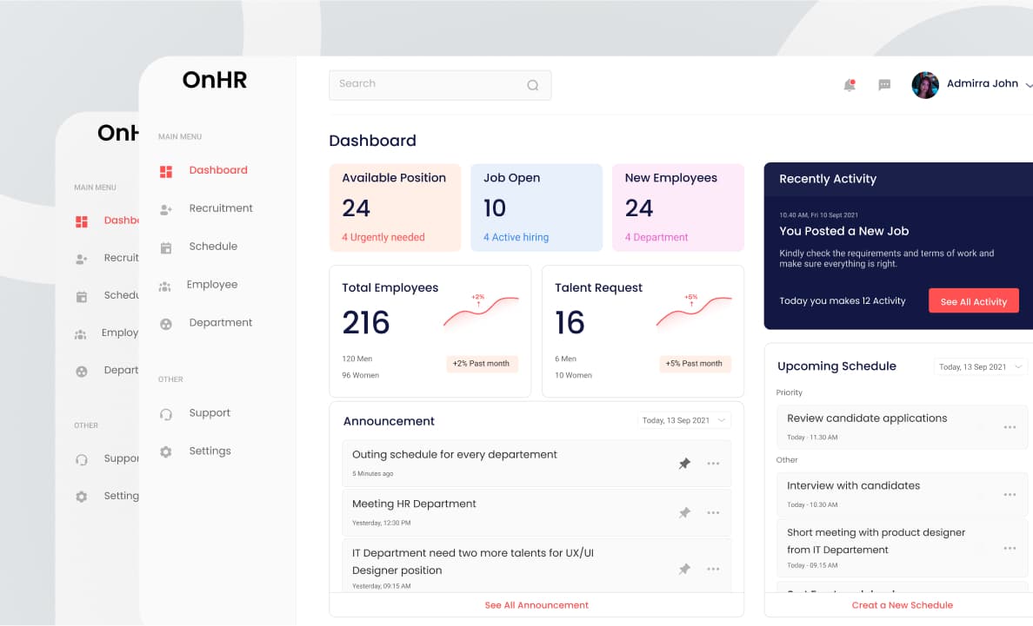Open options for Outing schedule announcement
The height and width of the screenshot is (626, 1033).
(x=713, y=464)
